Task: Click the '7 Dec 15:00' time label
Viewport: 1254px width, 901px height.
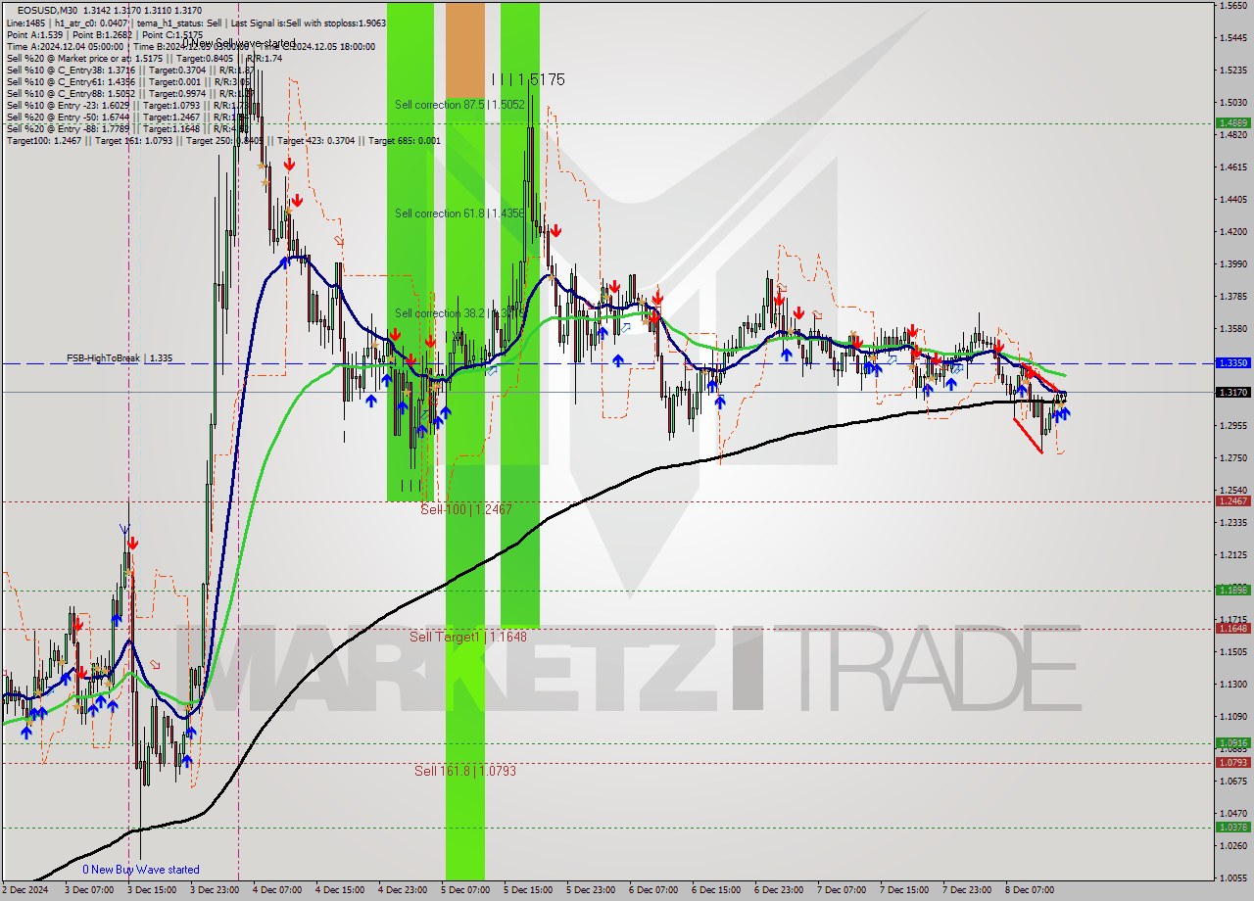Action: [x=903, y=890]
